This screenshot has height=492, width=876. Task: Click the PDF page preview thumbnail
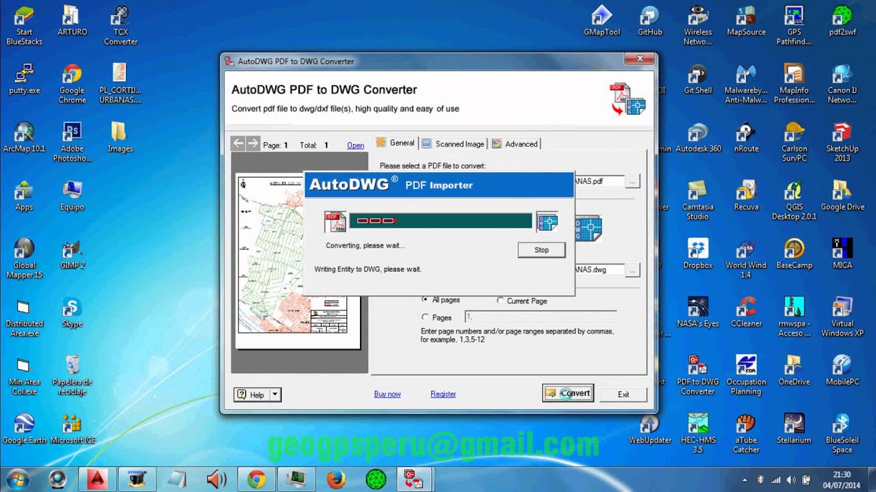pos(298,262)
